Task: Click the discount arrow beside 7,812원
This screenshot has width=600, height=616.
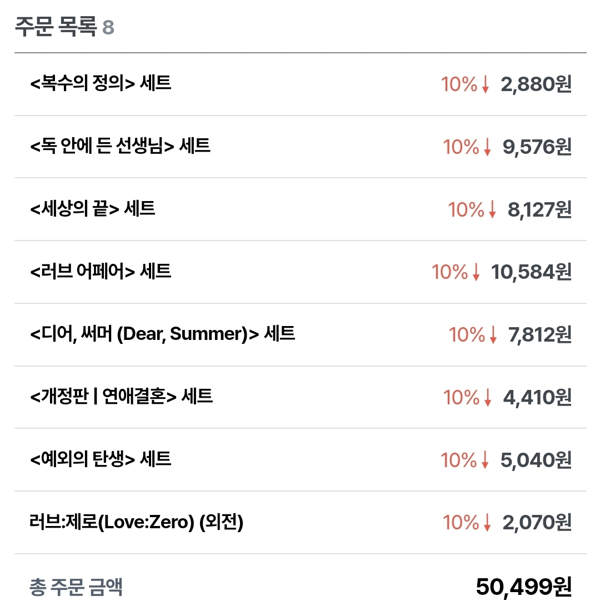Action: [492, 335]
